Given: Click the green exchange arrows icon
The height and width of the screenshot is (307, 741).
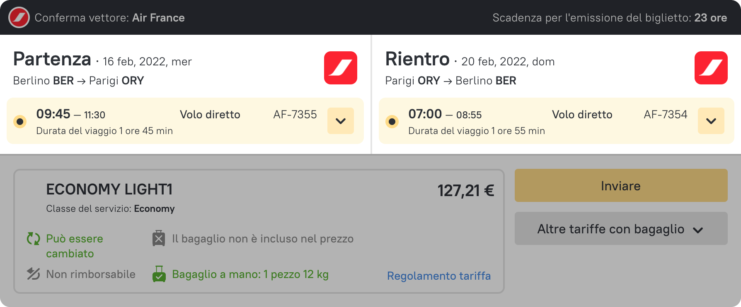Looking at the screenshot, I should pos(34,239).
